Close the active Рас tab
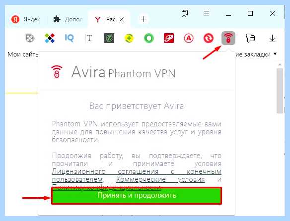The height and width of the screenshot is (221, 290). [x=122, y=19]
